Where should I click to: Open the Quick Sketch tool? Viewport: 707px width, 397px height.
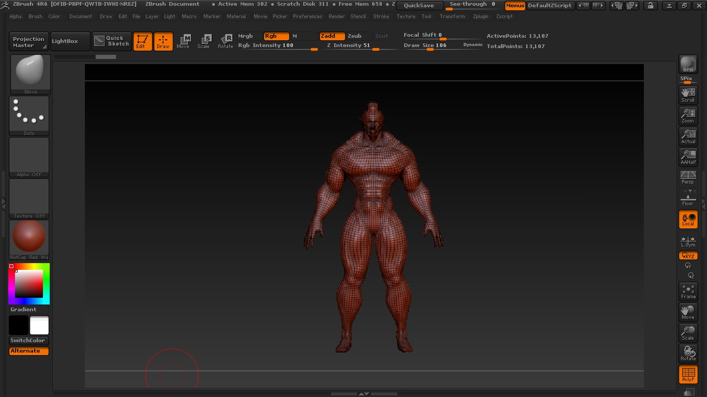pyautogui.click(x=112, y=41)
